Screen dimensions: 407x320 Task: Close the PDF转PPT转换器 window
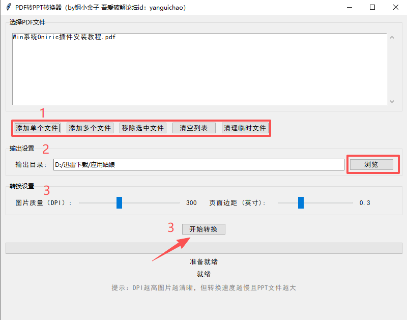click(395, 8)
